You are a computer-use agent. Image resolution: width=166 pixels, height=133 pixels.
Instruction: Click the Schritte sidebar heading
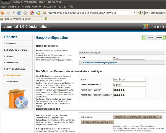(11, 37)
